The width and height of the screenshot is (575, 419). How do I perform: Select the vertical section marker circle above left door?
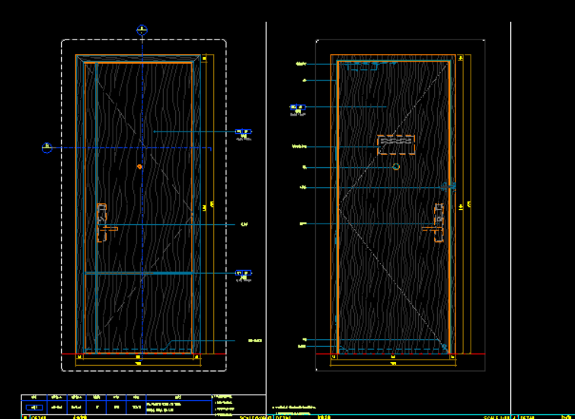point(142,30)
